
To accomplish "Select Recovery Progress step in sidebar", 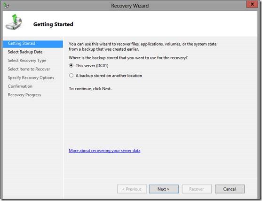I will point(24,95).
